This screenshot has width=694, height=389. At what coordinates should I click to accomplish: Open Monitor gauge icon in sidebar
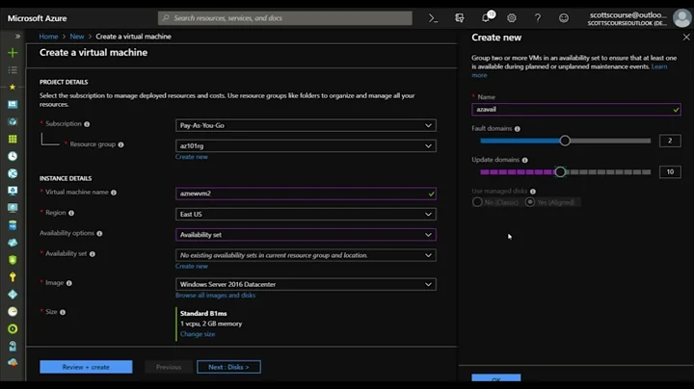coord(13,312)
